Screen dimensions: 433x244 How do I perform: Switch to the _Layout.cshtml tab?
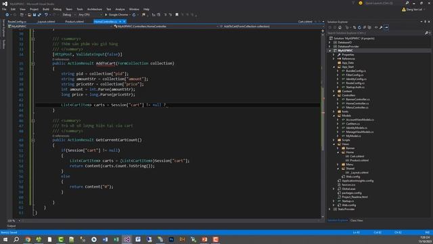[x=46, y=22]
